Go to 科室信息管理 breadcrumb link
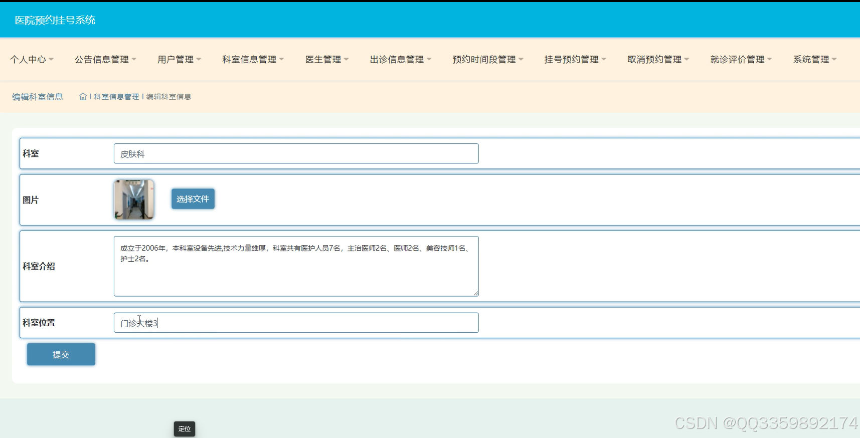 (x=116, y=97)
